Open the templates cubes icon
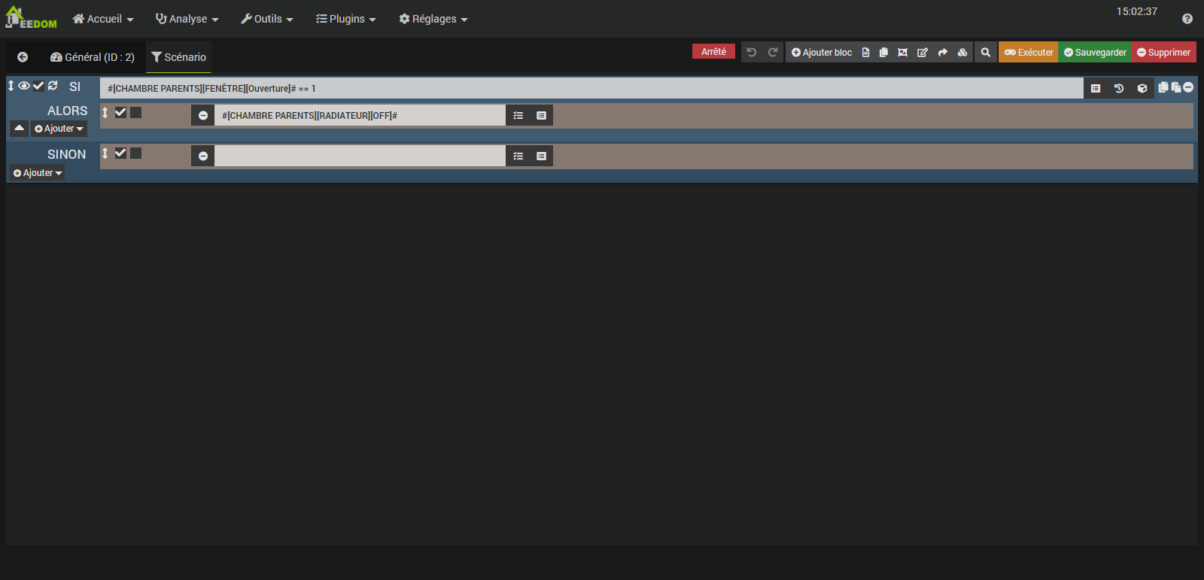Screen dimensions: 1204x580 pos(962,52)
